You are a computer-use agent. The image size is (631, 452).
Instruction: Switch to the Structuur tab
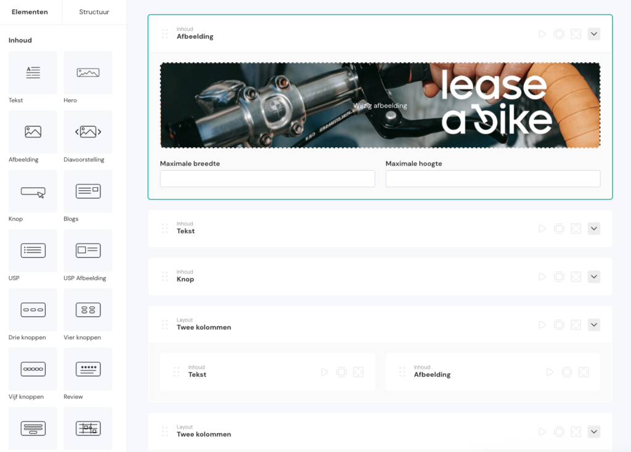click(94, 12)
